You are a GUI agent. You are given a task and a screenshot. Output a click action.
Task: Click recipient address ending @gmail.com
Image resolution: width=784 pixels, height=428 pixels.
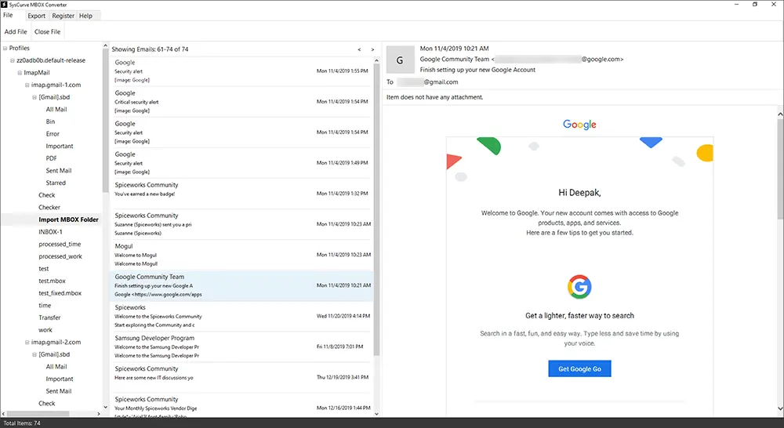pos(427,82)
